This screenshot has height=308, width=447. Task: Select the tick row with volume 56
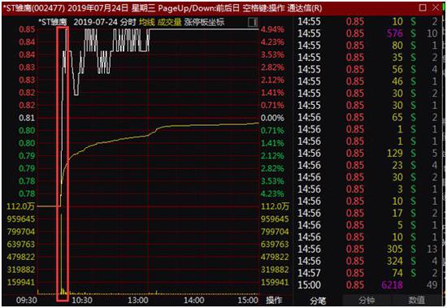[367, 69]
